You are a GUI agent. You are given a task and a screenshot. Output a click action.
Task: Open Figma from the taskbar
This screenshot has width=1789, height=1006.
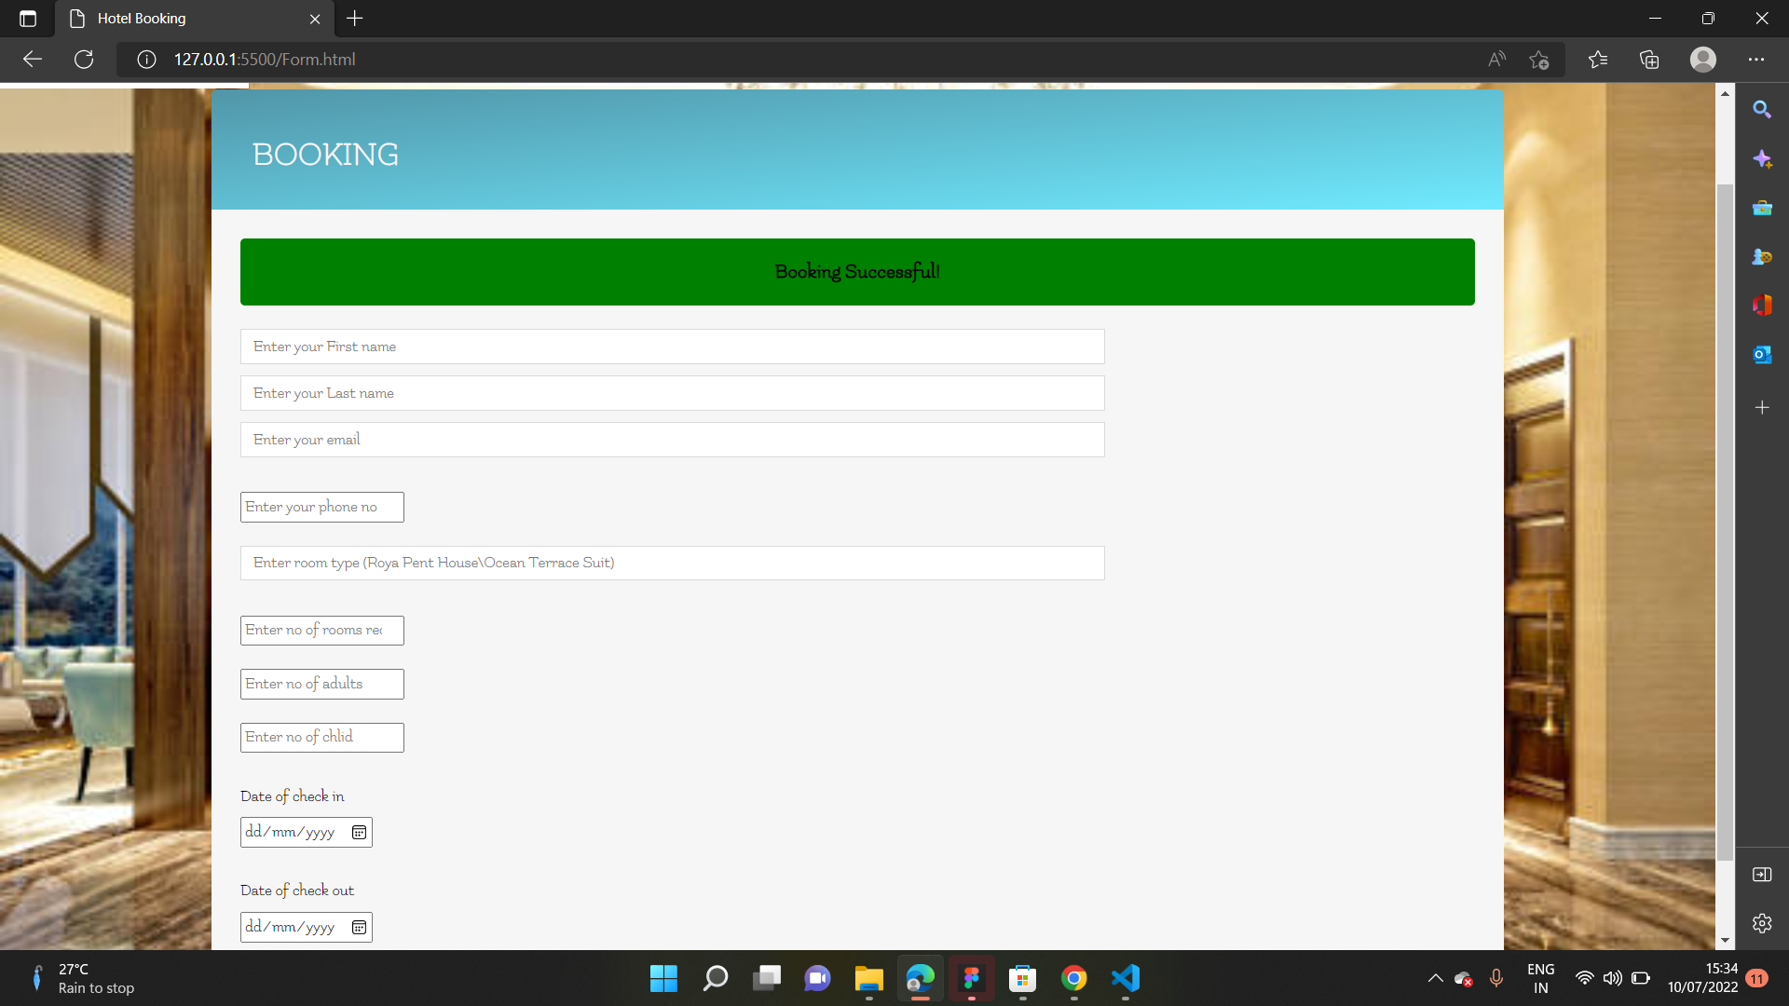tap(971, 979)
